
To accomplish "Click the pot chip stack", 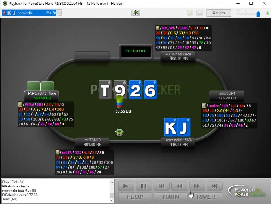I will click(120, 102).
